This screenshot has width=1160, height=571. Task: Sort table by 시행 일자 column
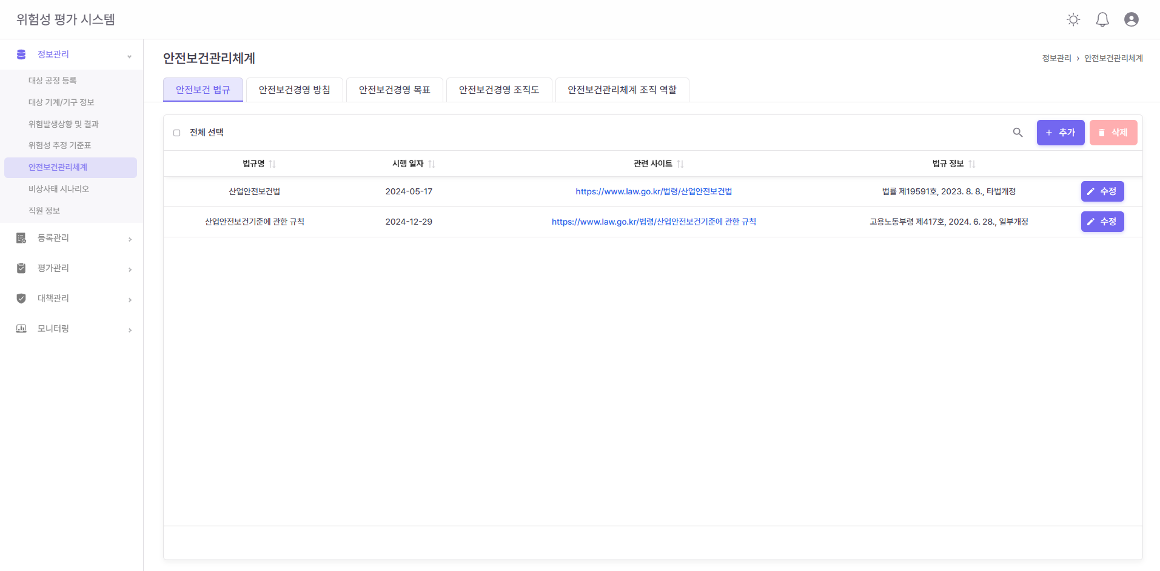[x=432, y=164]
